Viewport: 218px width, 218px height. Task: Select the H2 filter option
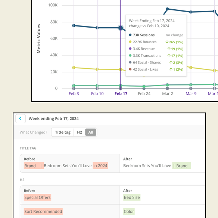(80, 132)
